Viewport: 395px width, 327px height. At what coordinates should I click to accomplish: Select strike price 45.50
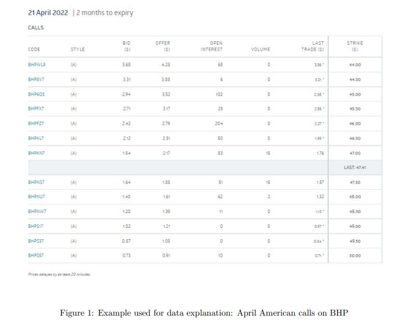pyautogui.click(x=355, y=109)
